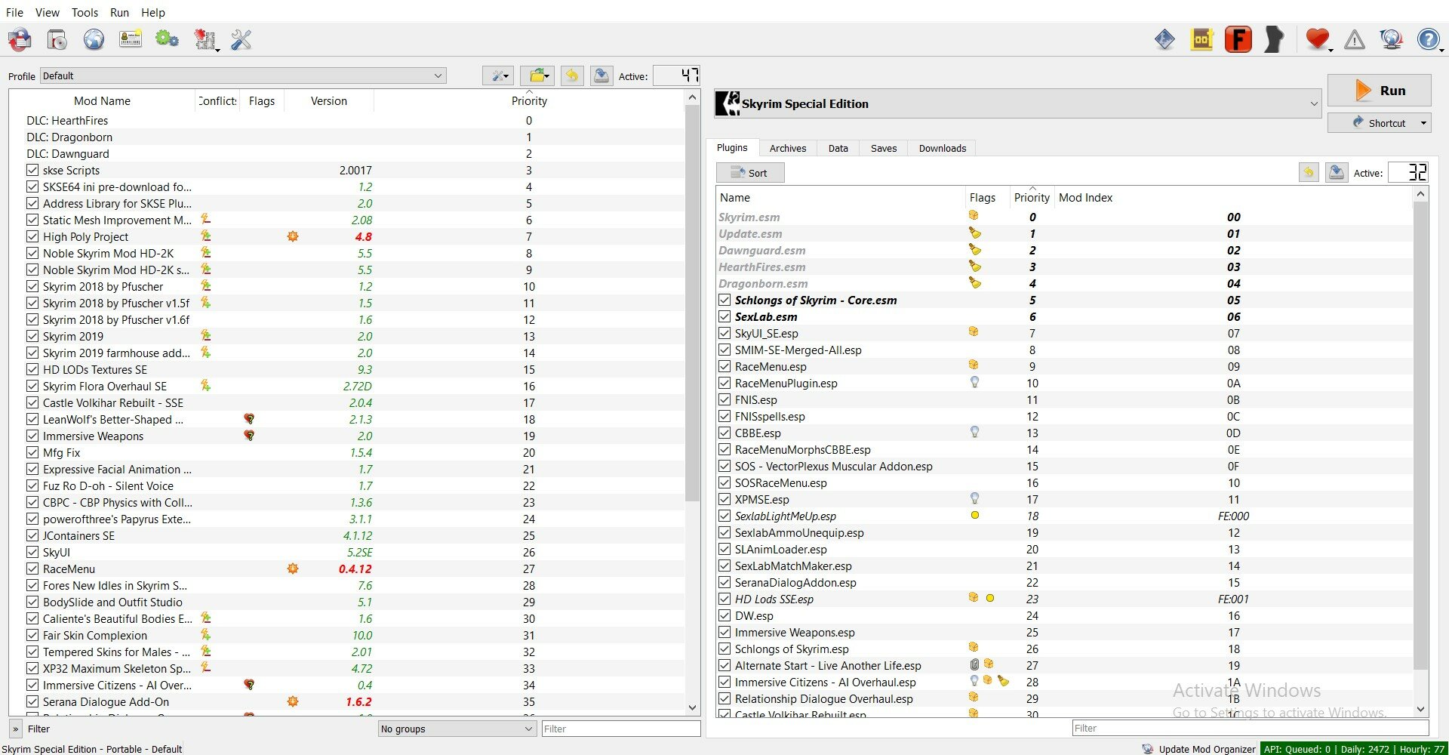Open the red heart endorse icon

click(x=1317, y=39)
